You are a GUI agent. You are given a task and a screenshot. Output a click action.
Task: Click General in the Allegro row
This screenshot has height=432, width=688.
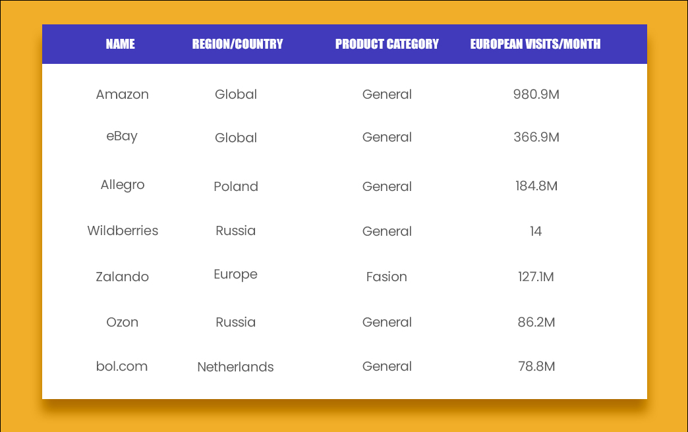(387, 186)
